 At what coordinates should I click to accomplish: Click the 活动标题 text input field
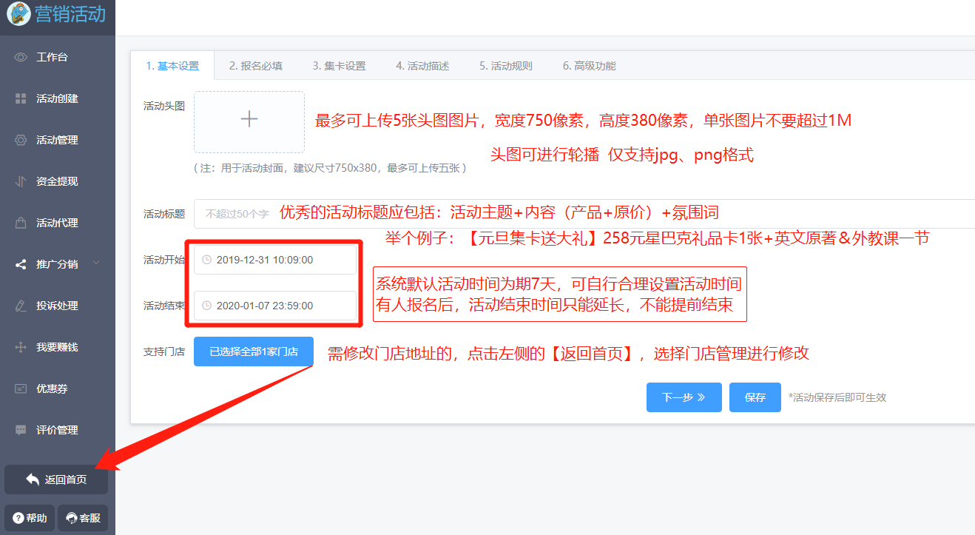pos(584,214)
